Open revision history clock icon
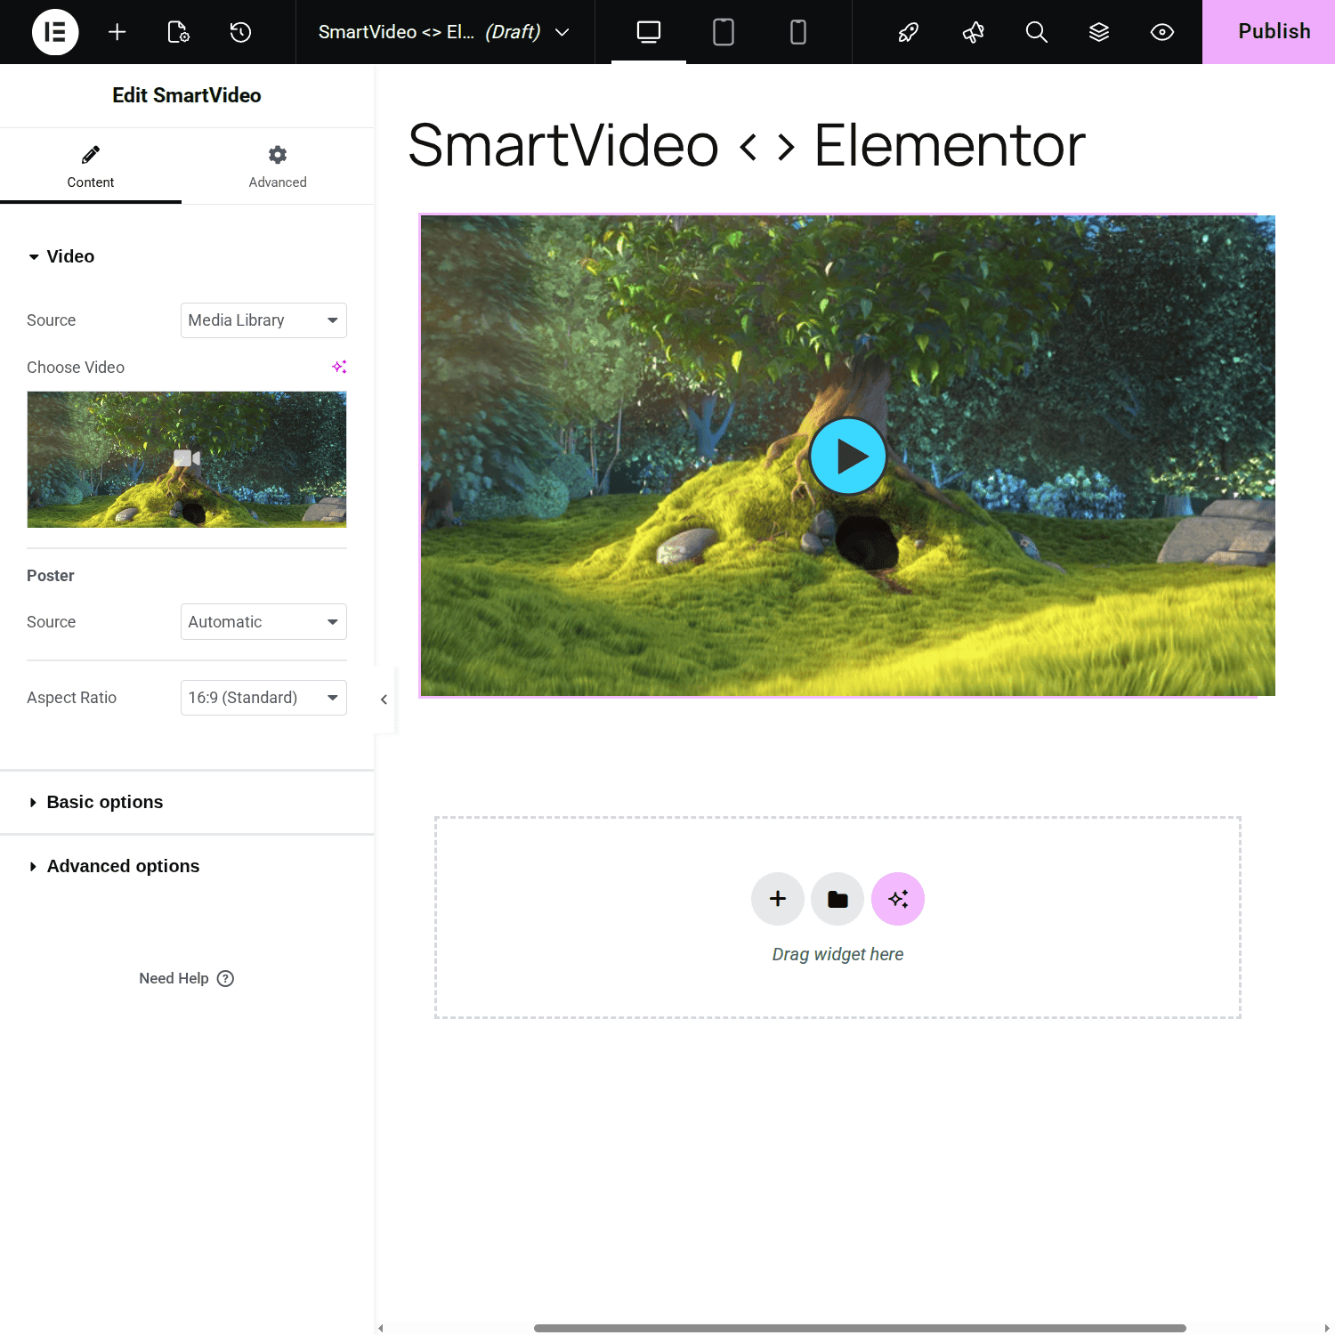 [x=240, y=32]
